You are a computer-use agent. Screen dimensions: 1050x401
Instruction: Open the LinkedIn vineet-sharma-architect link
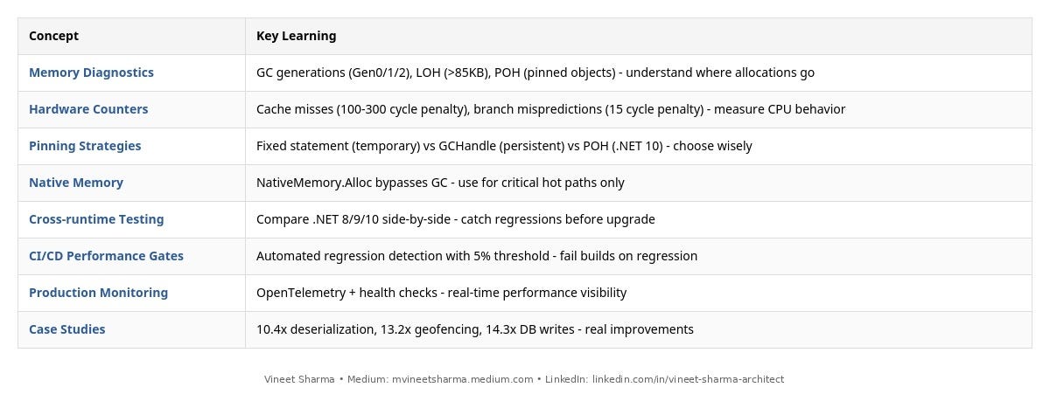688,379
